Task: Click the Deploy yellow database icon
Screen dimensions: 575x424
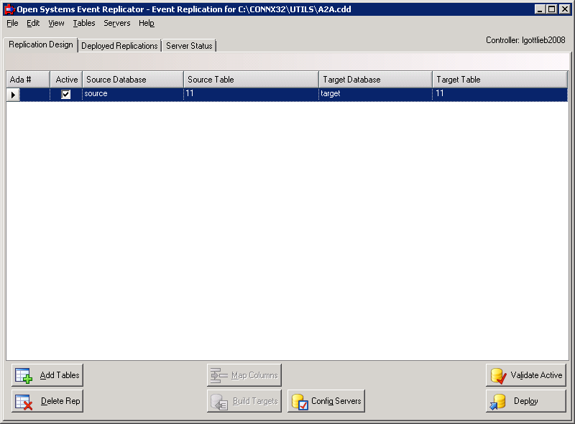Action: (497, 400)
